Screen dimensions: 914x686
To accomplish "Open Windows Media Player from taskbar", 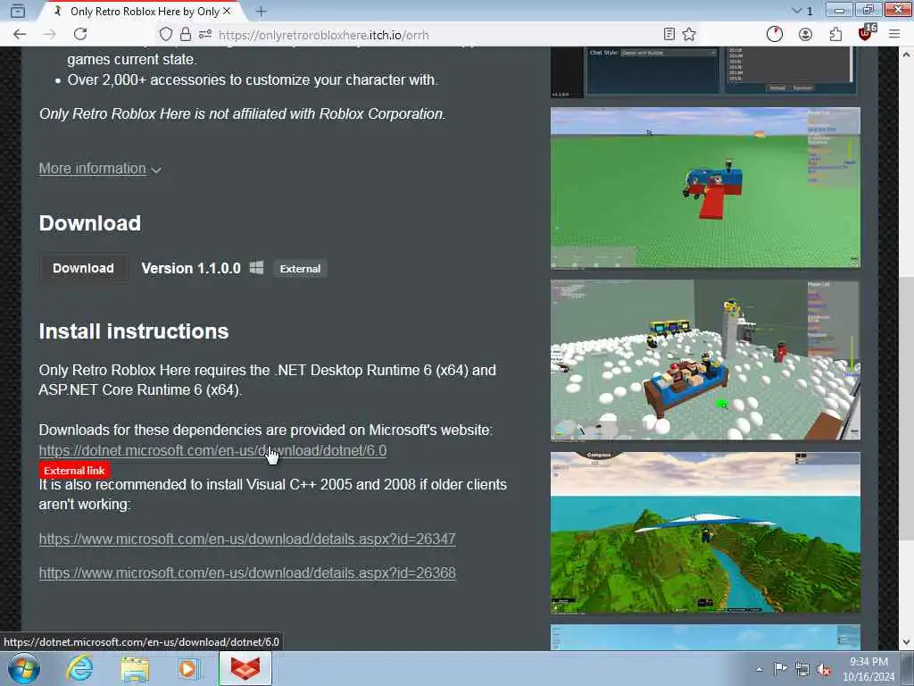I will click(187, 668).
